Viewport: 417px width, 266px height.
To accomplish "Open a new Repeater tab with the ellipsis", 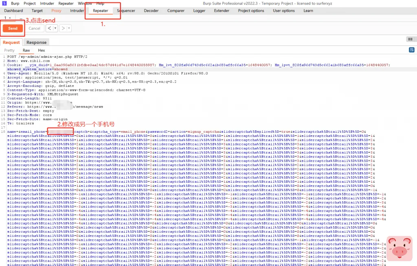I will [21, 18].
